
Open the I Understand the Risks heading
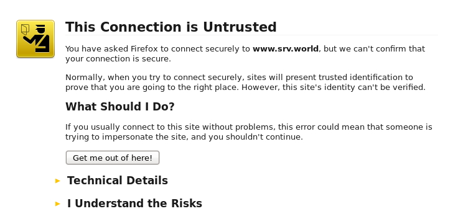[x=134, y=204]
